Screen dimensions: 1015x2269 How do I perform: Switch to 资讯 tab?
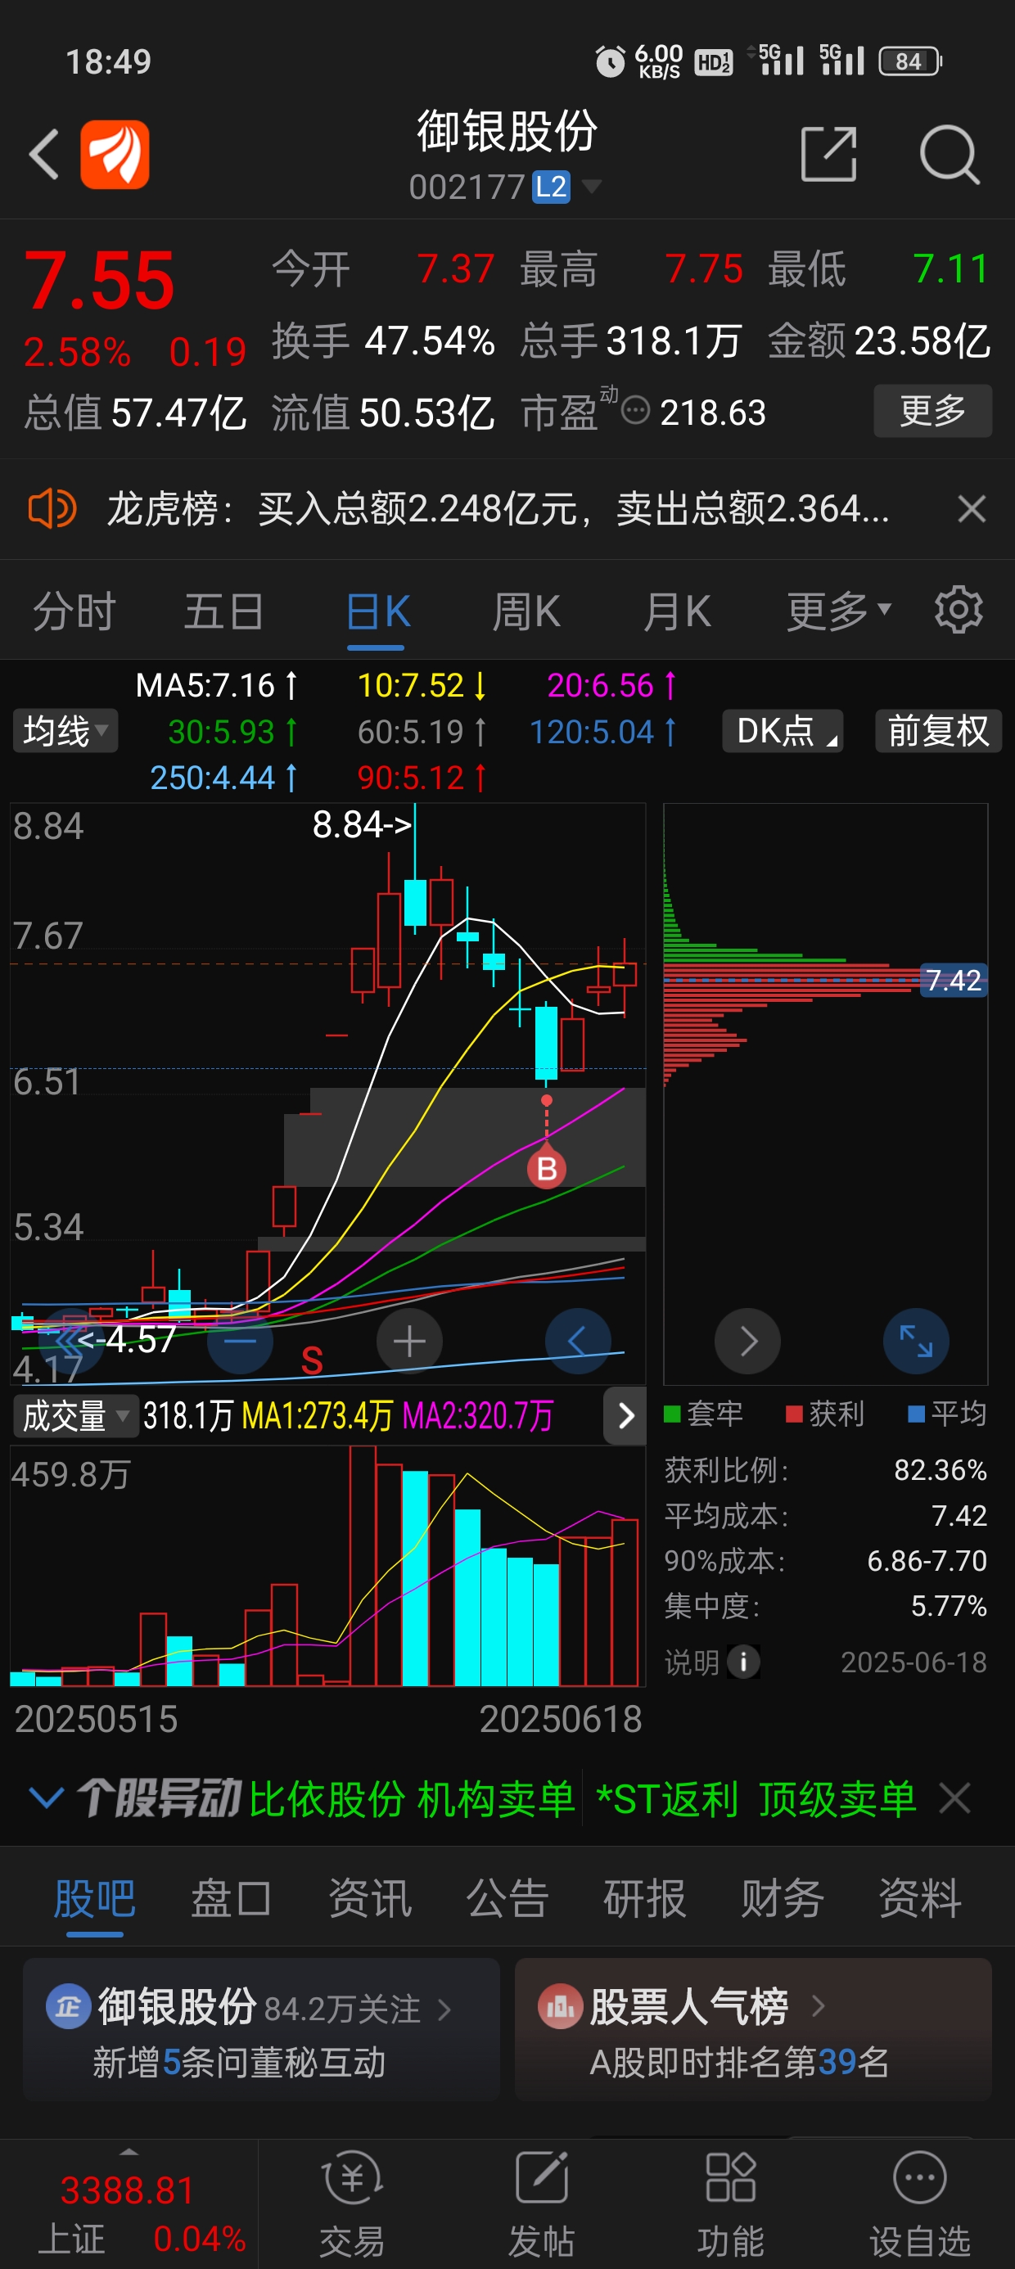[370, 1898]
